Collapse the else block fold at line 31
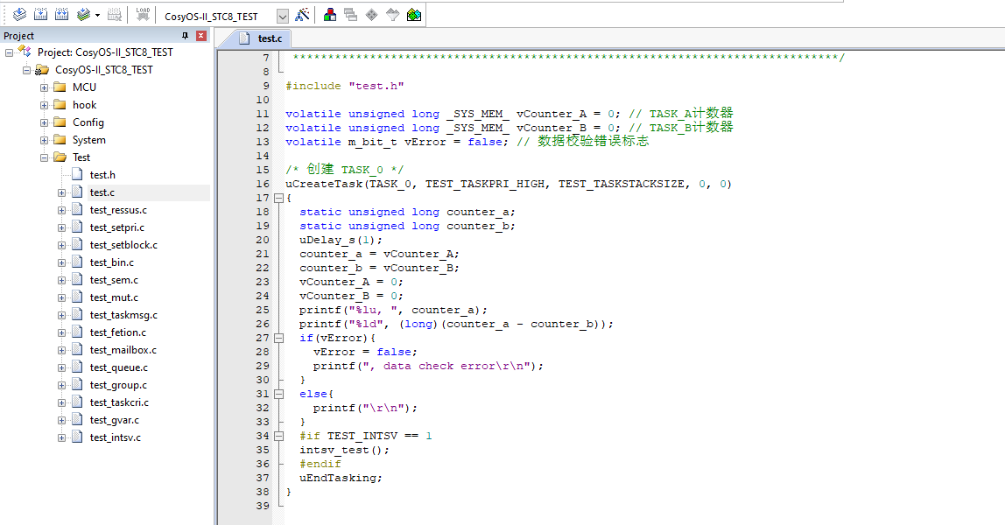The image size is (1005, 525). [x=278, y=394]
